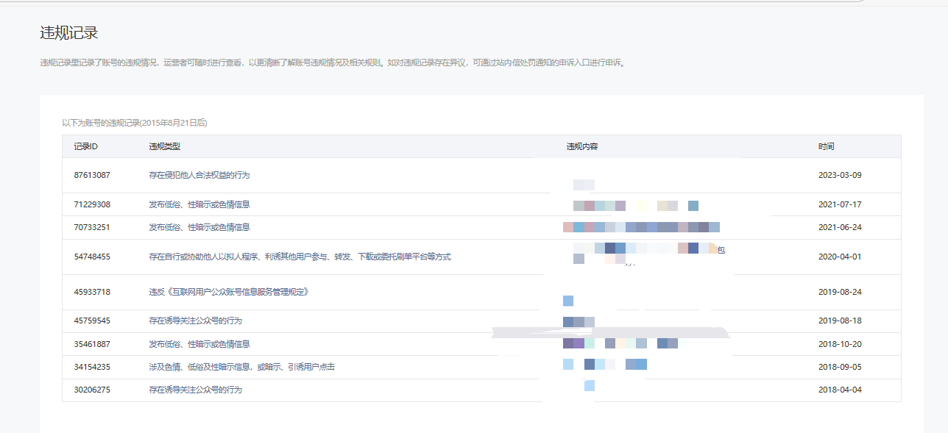Click the 违规类型 column header
This screenshot has width=948, height=433.
(x=164, y=146)
